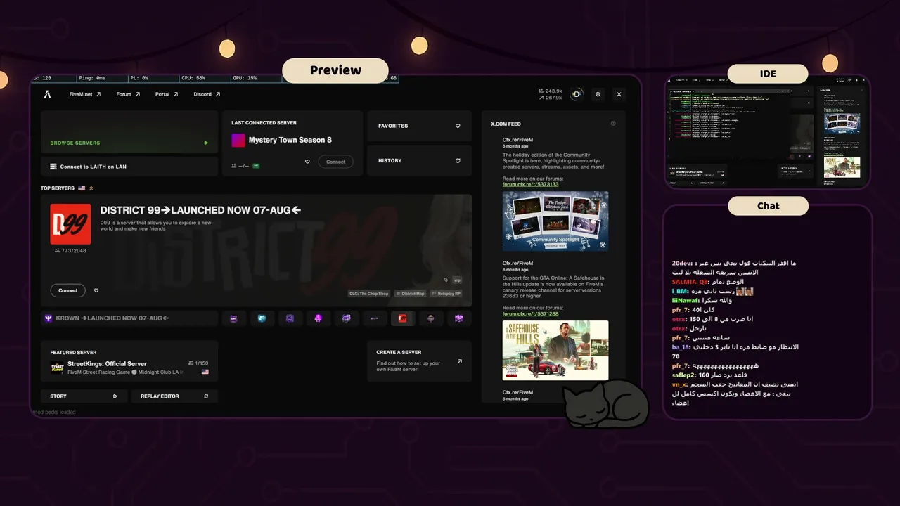Click the purple KROWN server icon
The width and height of the screenshot is (900, 506).
[x=49, y=318]
